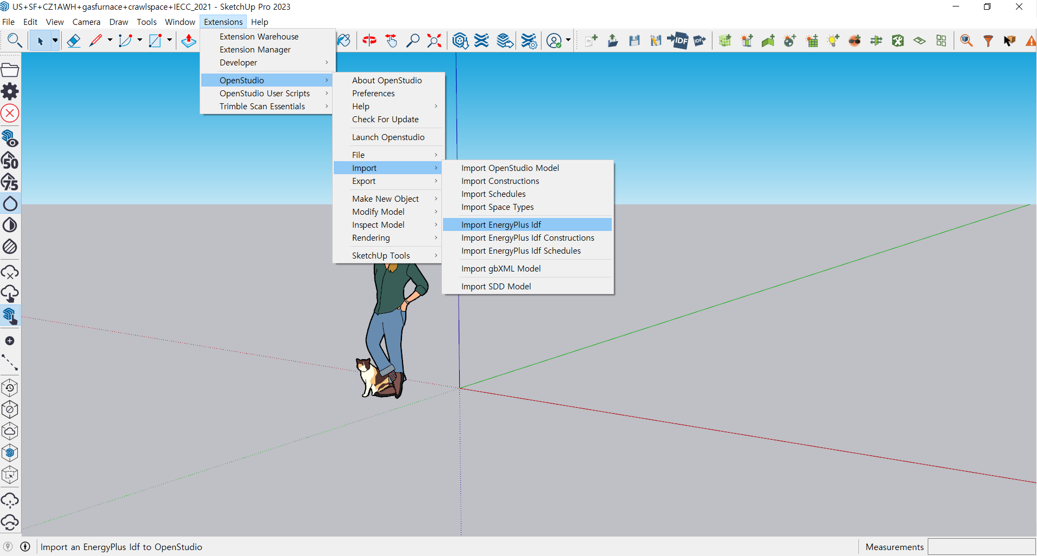Click the New OpenStudio Model icon
The width and height of the screenshot is (1037, 556).
coord(591,41)
